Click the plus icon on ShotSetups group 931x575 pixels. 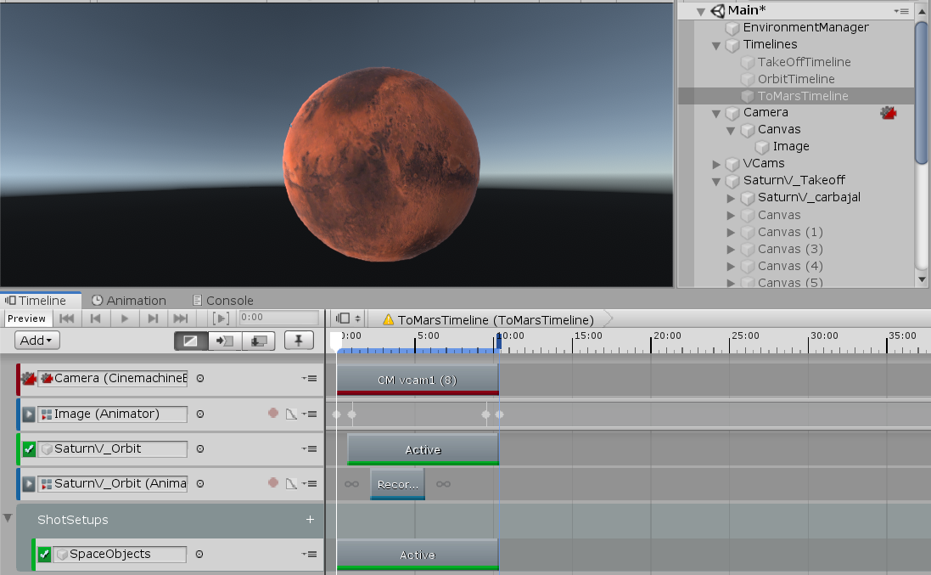pos(310,520)
